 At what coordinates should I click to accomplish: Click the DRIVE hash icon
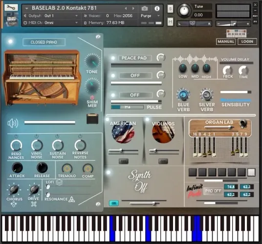(34, 204)
